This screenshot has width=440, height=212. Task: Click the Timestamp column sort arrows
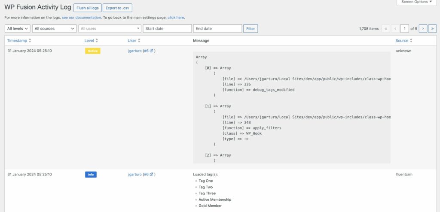(x=30, y=40)
